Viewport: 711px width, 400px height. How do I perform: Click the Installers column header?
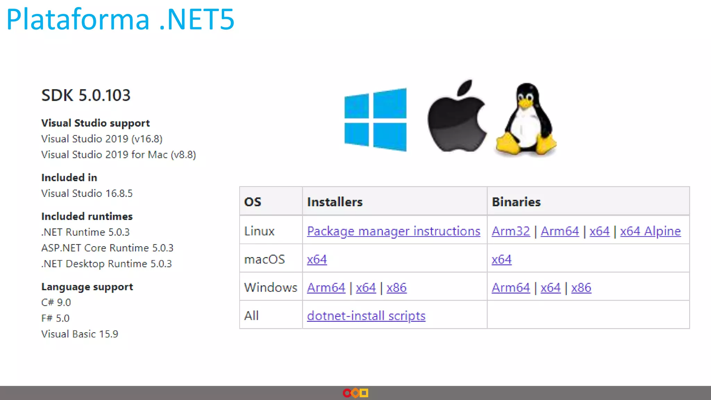tap(335, 202)
